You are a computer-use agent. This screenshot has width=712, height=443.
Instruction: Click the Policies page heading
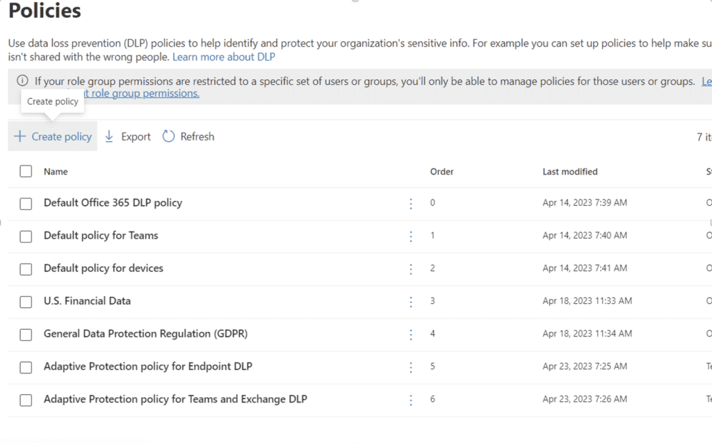tap(44, 10)
